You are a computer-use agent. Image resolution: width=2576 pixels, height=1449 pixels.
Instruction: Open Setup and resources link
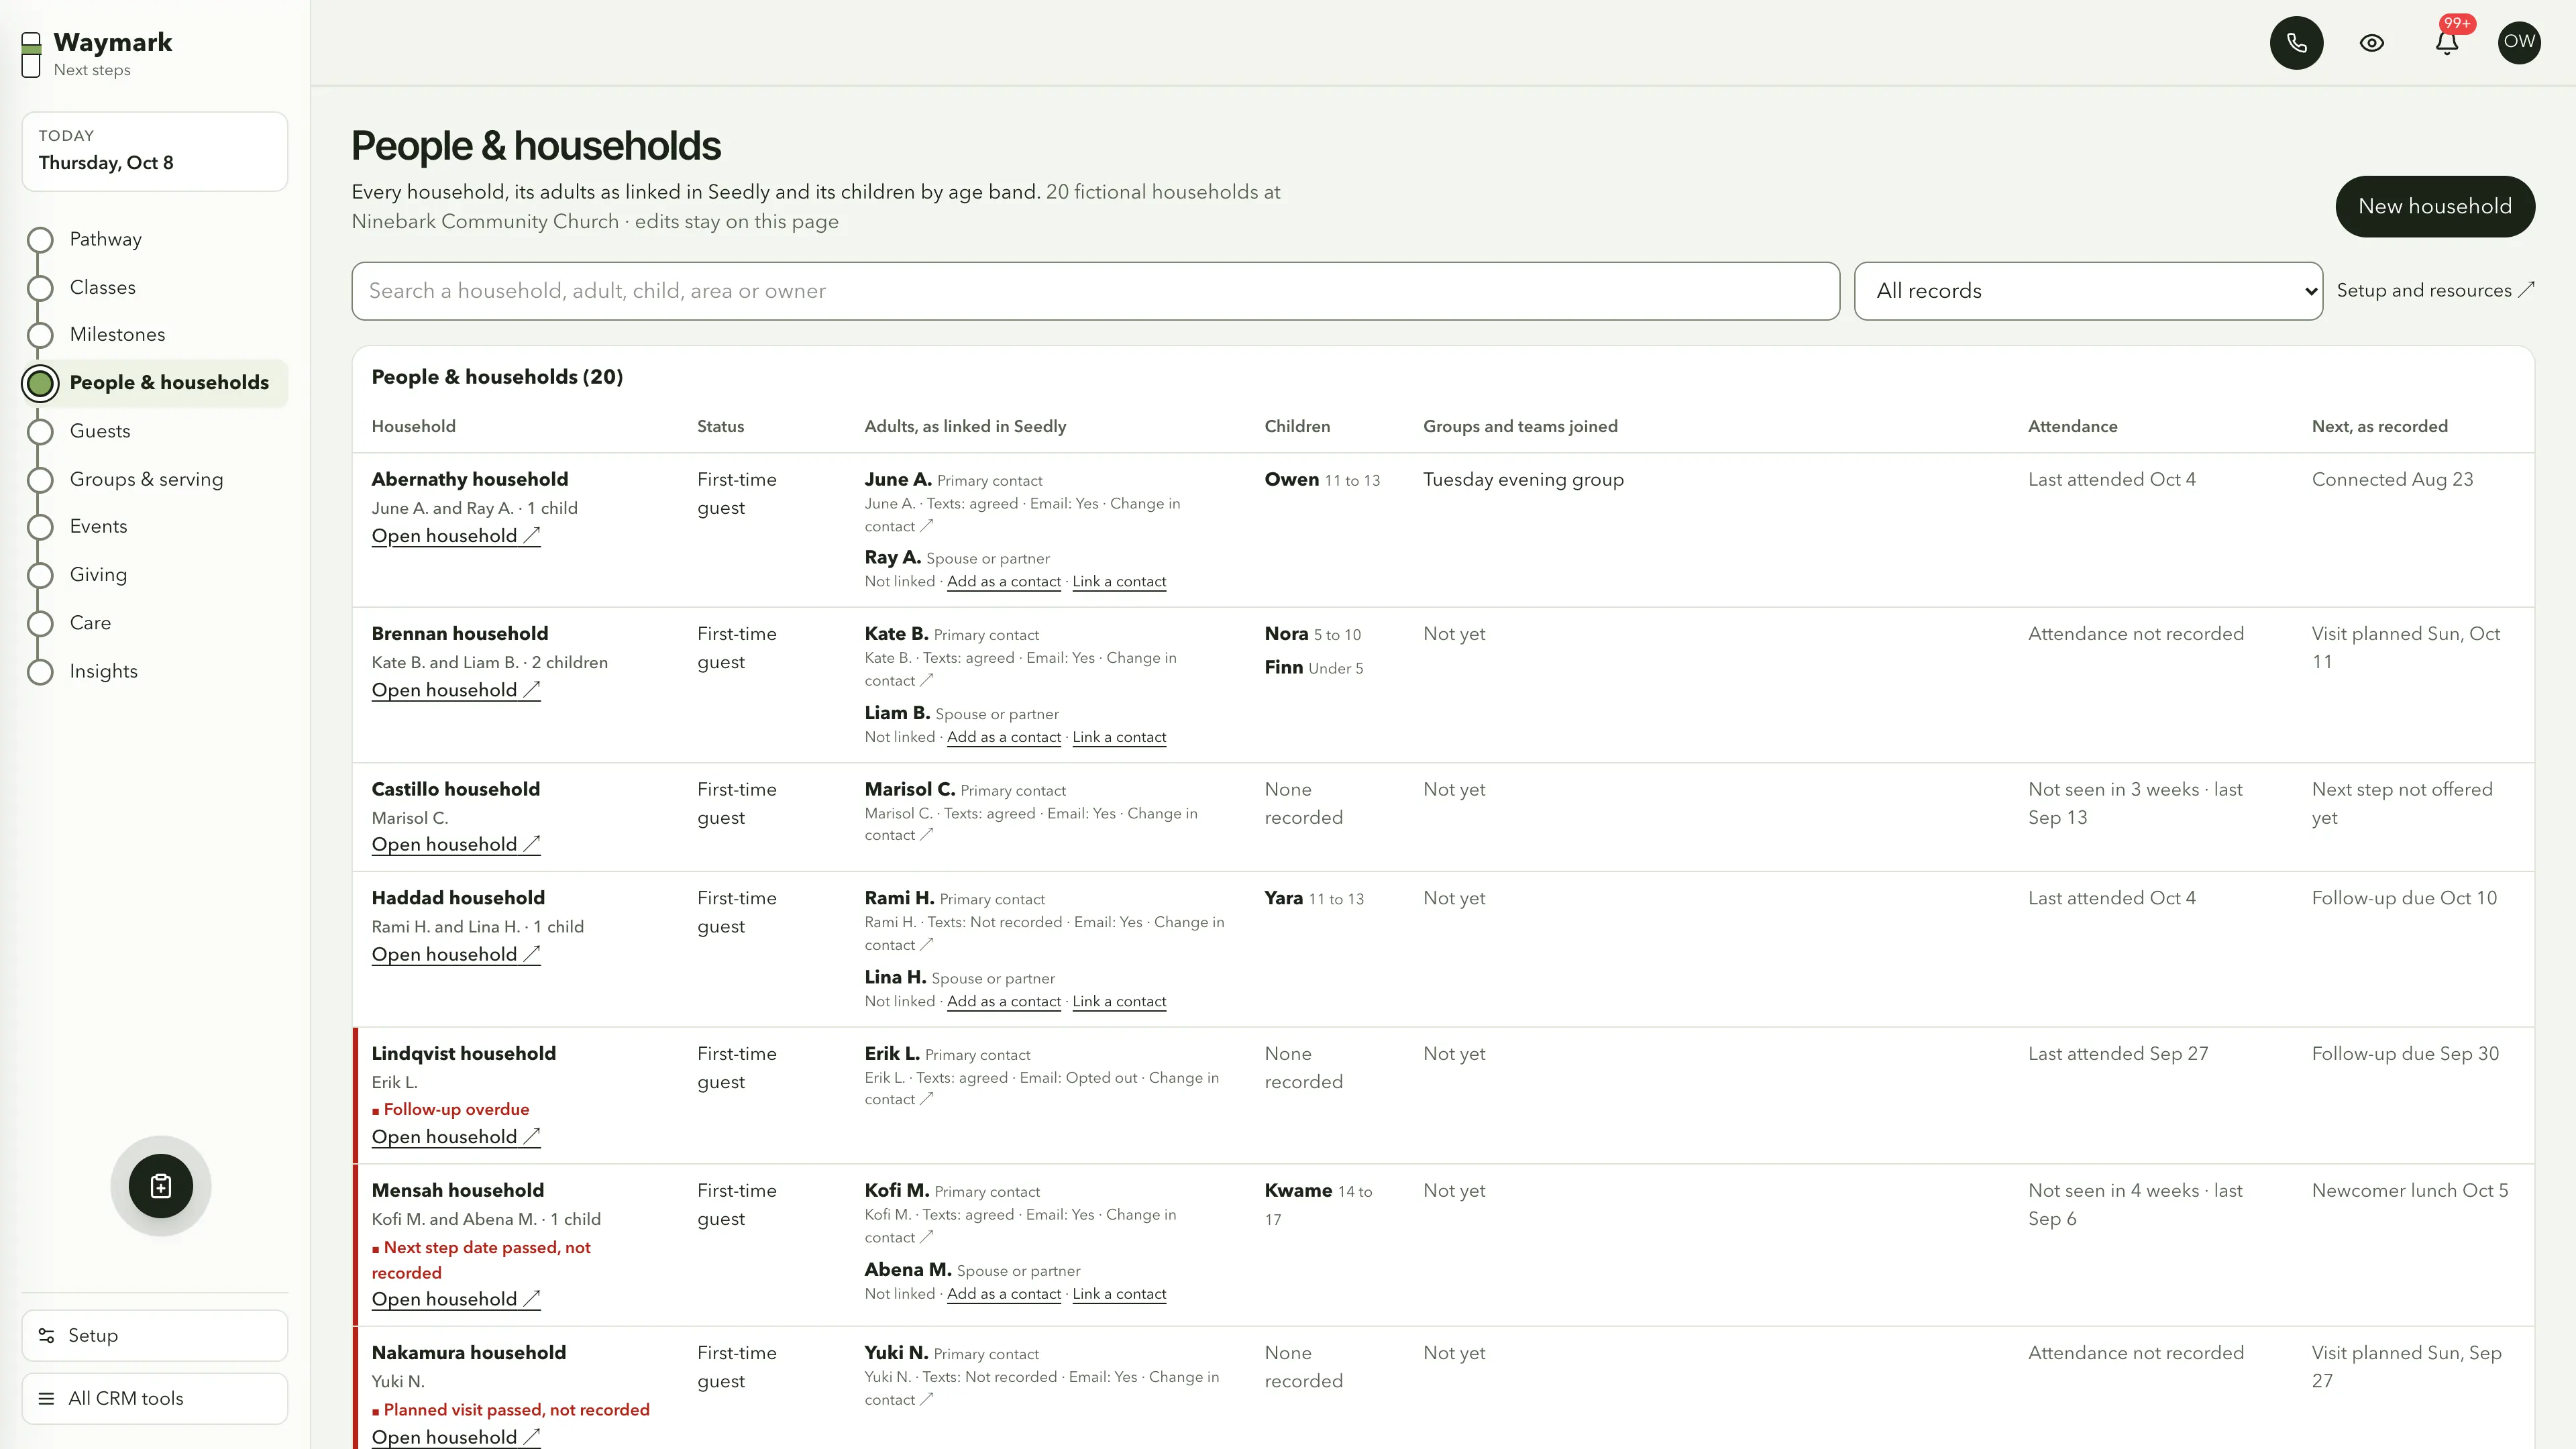click(2435, 290)
